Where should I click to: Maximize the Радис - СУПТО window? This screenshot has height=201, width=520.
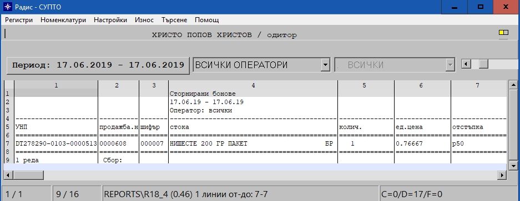click(x=480, y=7)
